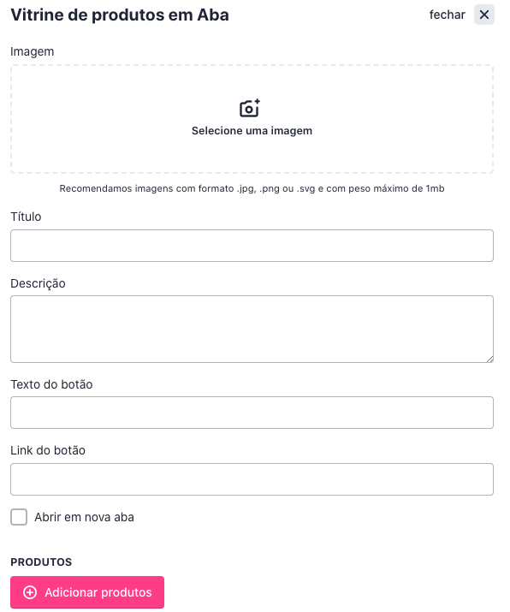The image size is (510, 612).
Task: Click the Título field label
Action: 26,217
